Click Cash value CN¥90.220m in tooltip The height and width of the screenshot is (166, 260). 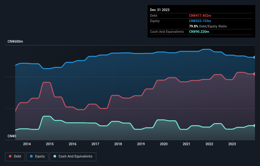tap(199, 32)
